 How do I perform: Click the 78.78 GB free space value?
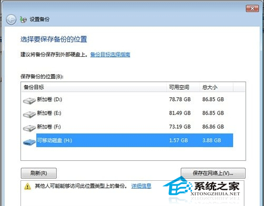click(x=180, y=99)
